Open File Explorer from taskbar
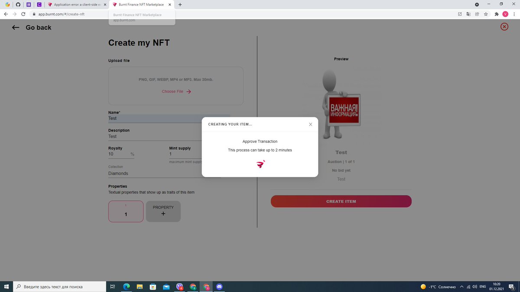 [x=140, y=286]
